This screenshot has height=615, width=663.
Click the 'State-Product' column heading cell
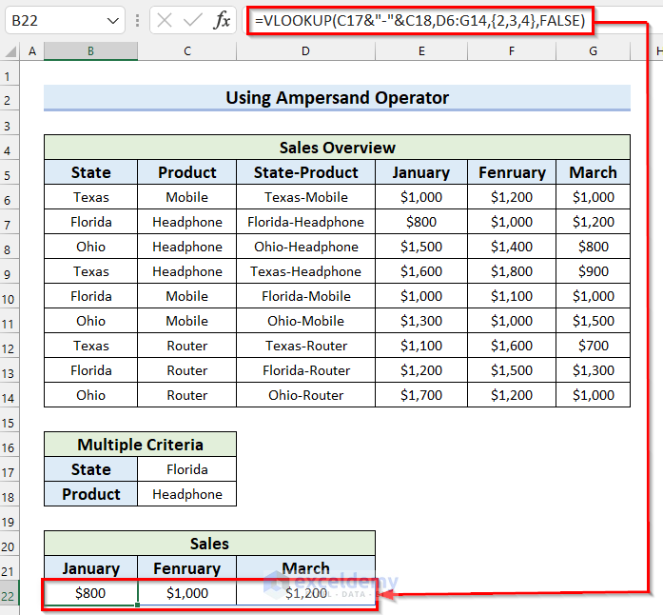305,172
